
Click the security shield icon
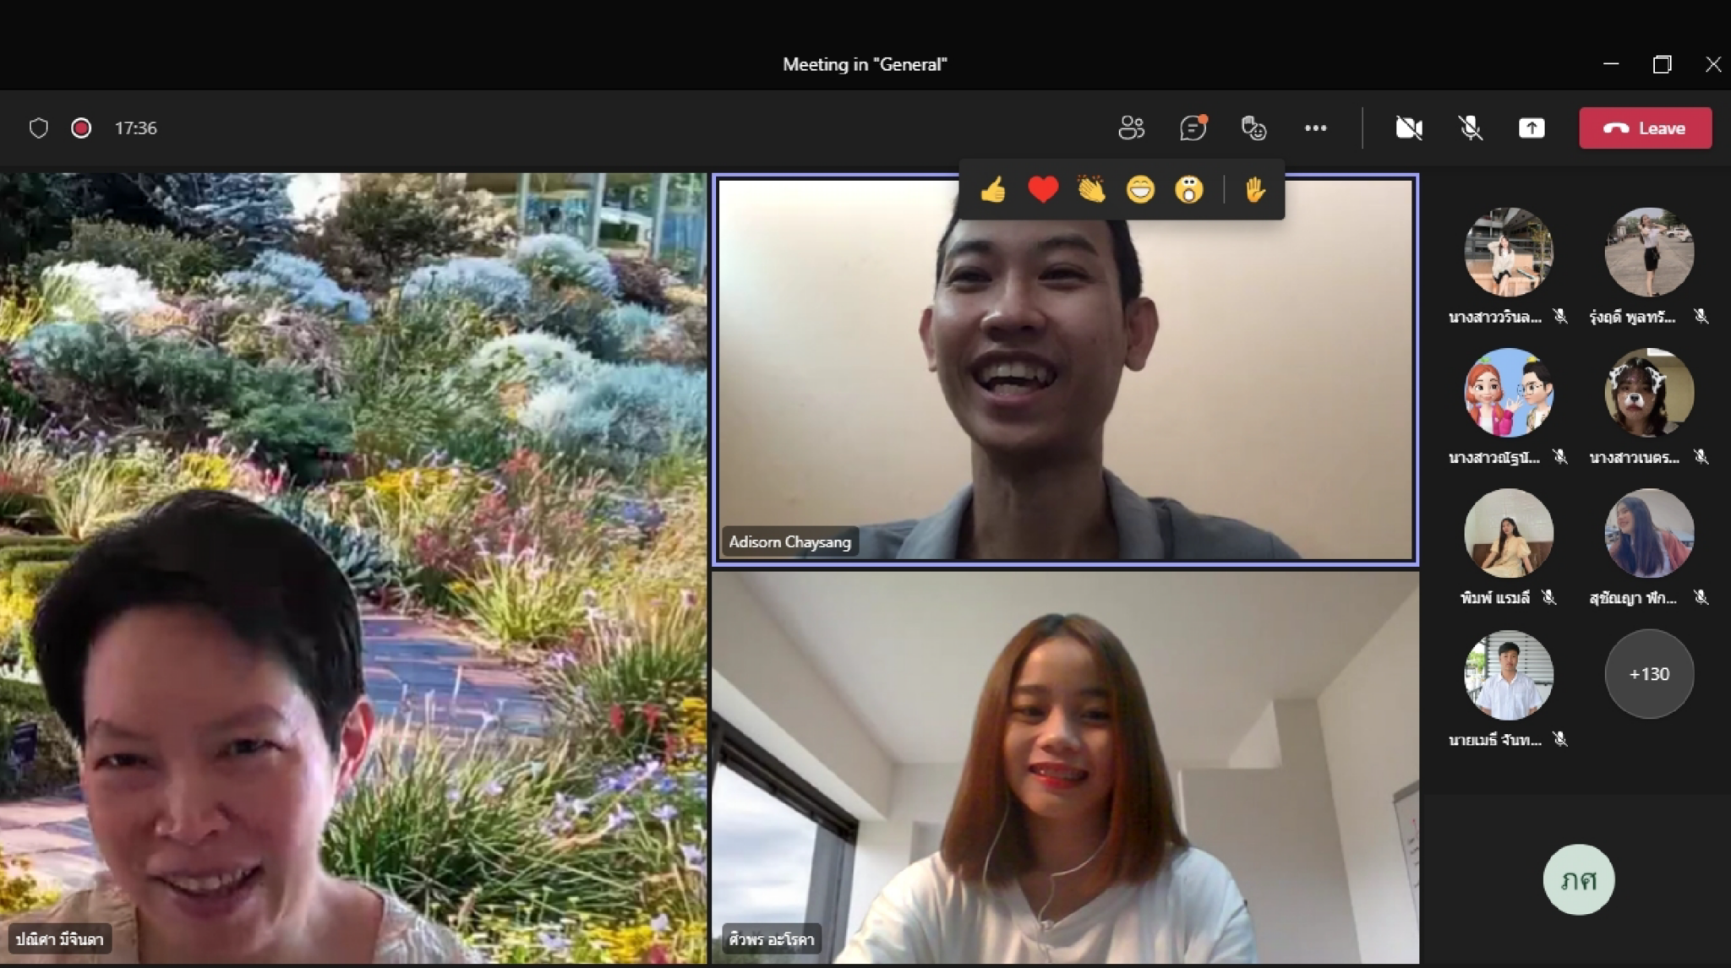pyautogui.click(x=39, y=128)
